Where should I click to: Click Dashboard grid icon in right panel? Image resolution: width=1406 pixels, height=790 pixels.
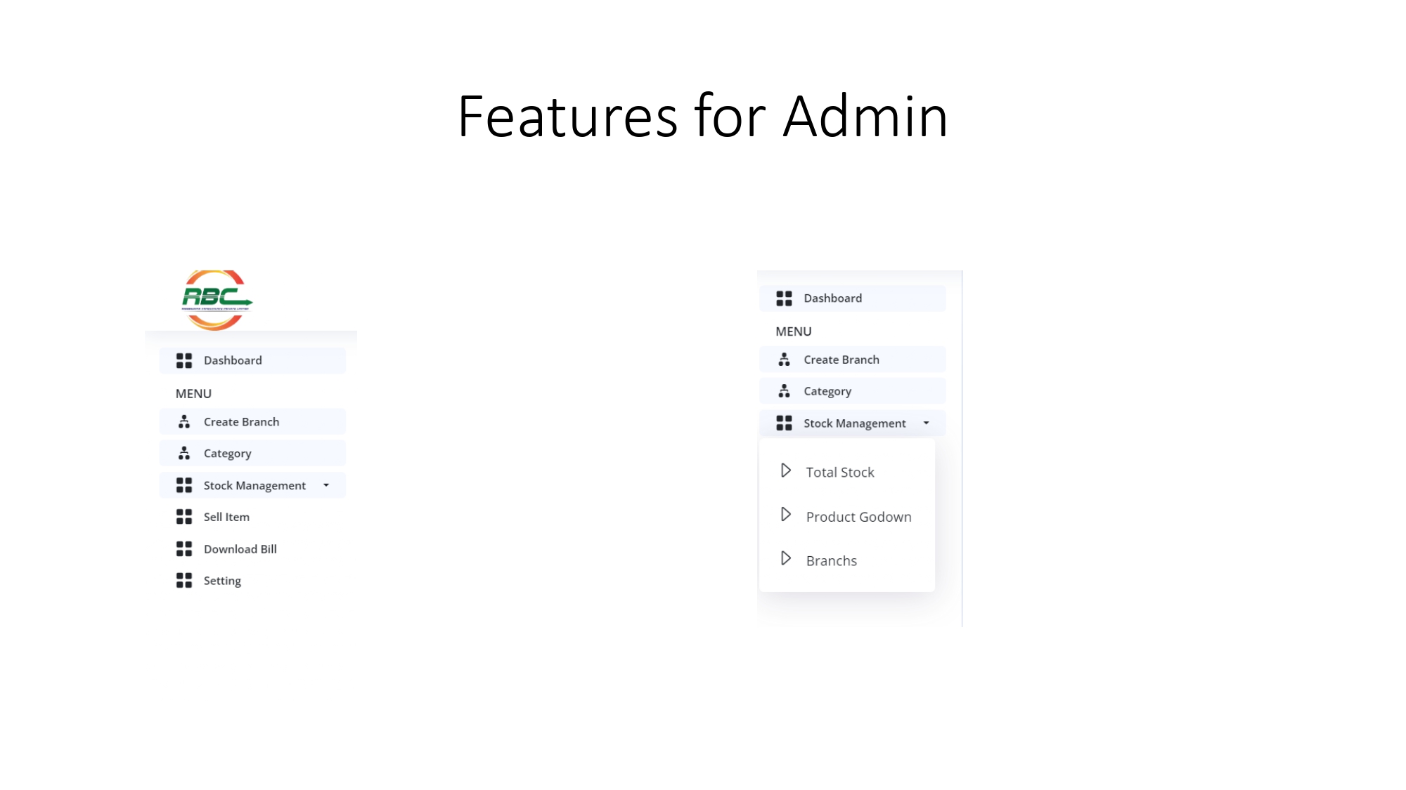point(784,298)
